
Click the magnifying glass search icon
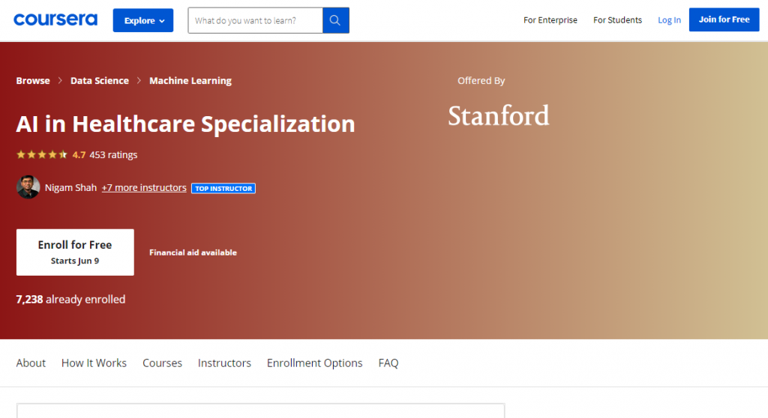336,20
